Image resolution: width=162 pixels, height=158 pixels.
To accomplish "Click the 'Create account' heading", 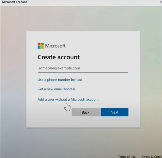I will (59, 57).
